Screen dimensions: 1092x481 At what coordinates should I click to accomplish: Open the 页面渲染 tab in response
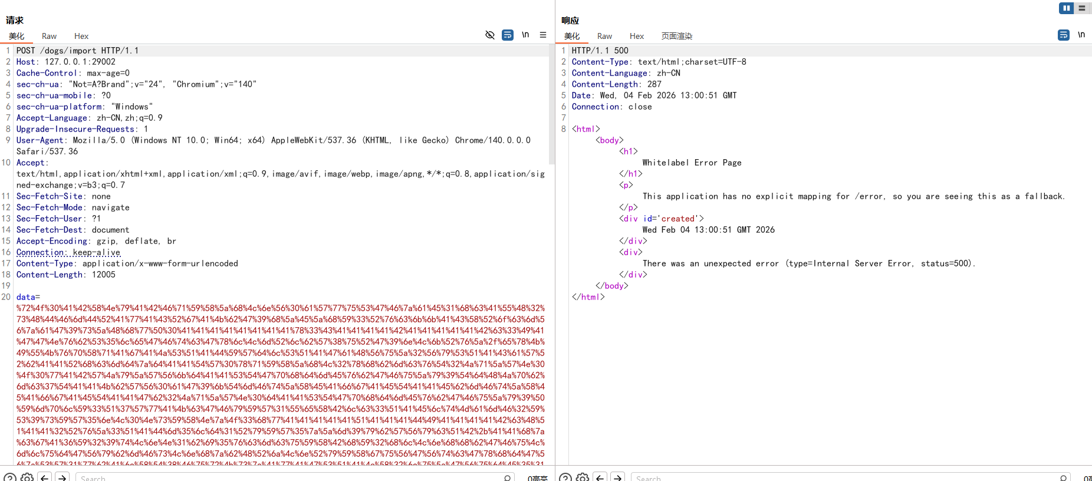(676, 36)
